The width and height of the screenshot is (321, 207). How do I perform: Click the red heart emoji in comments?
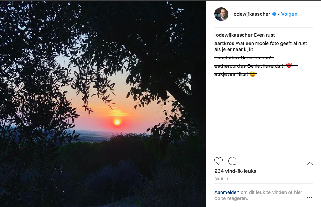point(289,66)
